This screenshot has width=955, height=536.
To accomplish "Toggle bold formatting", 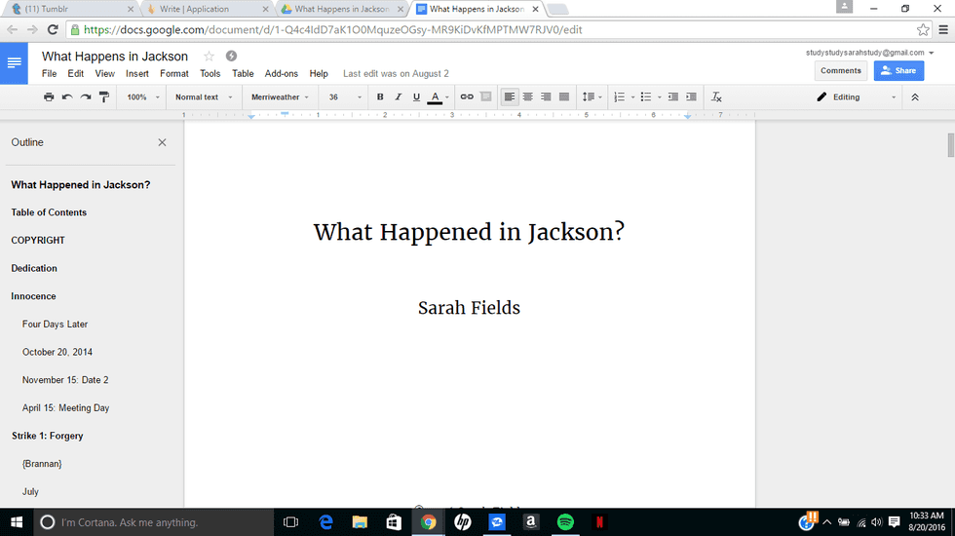I will point(380,97).
